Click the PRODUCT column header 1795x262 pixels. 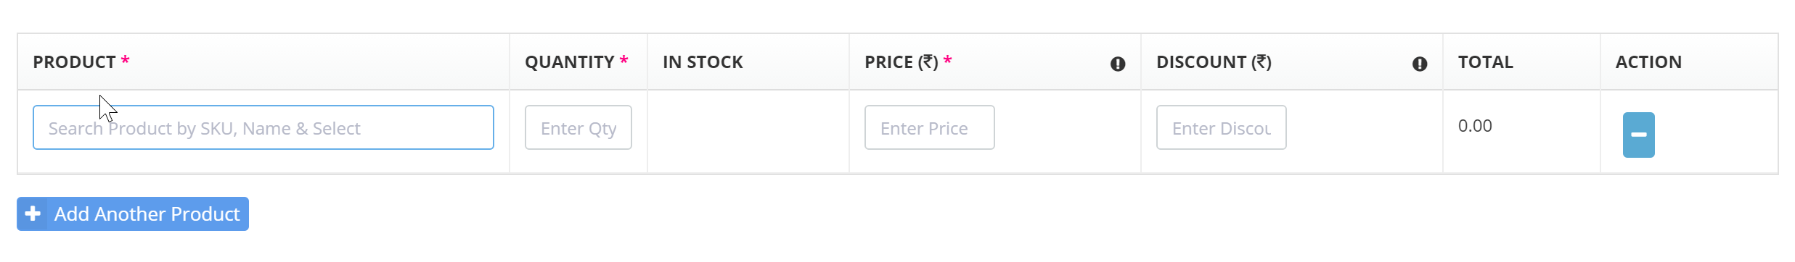pos(74,62)
